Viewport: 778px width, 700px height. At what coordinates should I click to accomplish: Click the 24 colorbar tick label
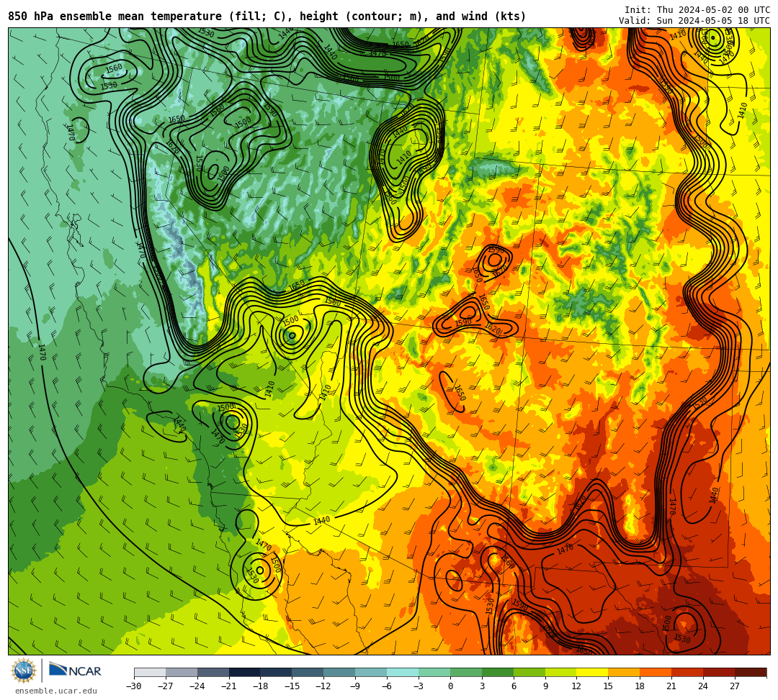[x=704, y=686]
